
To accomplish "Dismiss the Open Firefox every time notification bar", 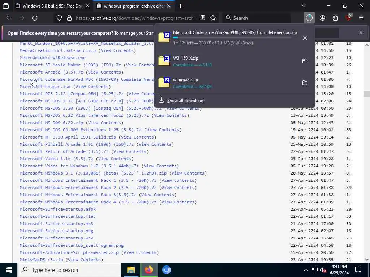I will coord(361,32).
